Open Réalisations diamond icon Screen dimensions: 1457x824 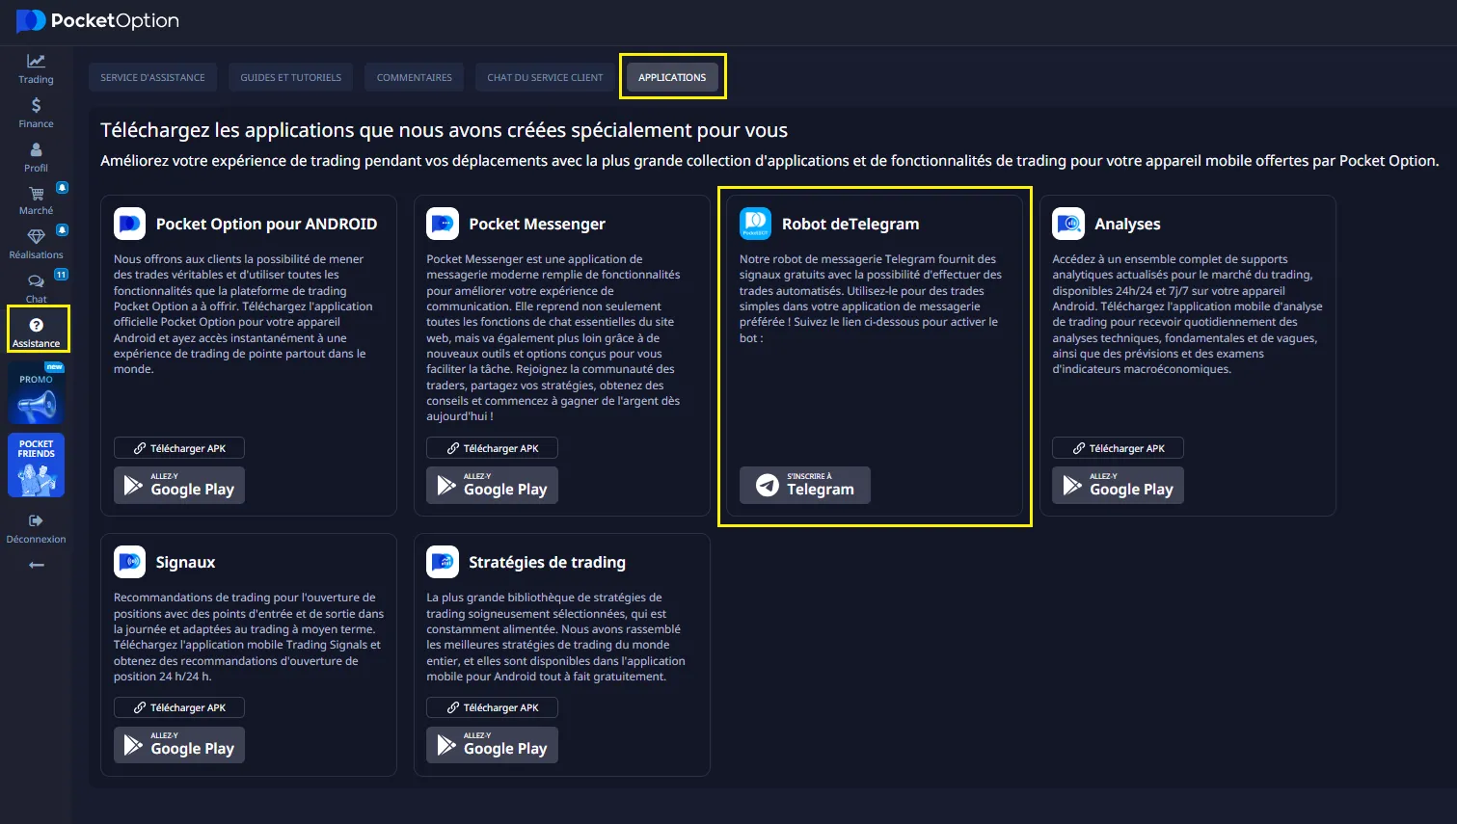pyautogui.click(x=36, y=237)
